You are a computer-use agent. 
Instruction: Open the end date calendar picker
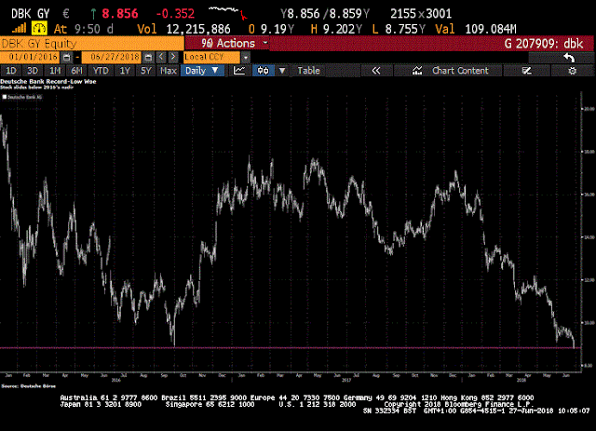[x=148, y=58]
